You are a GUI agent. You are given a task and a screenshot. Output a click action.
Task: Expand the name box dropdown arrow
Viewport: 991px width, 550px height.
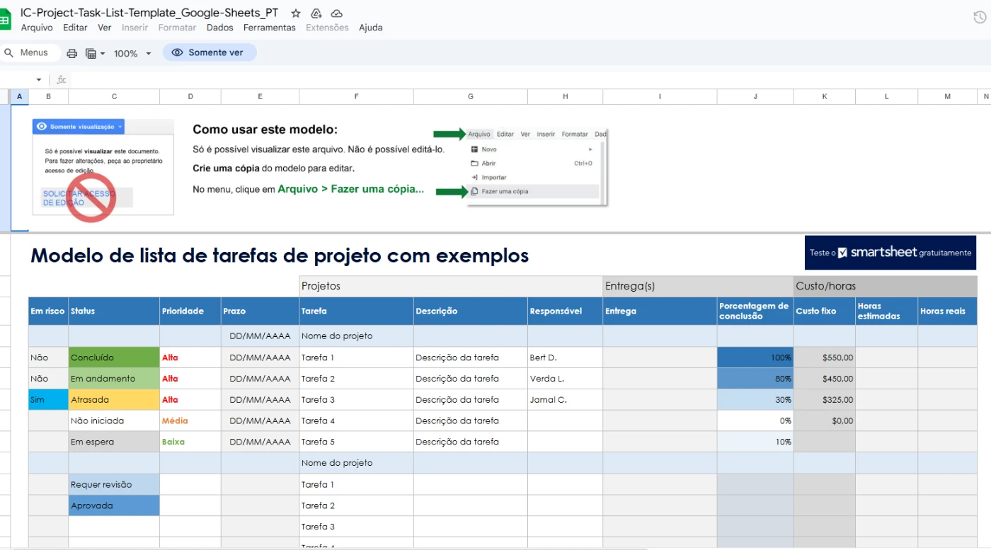tap(39, 80)
